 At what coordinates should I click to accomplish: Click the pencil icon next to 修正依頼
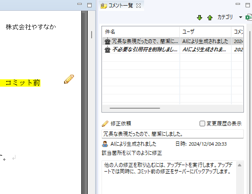[105, 124]
